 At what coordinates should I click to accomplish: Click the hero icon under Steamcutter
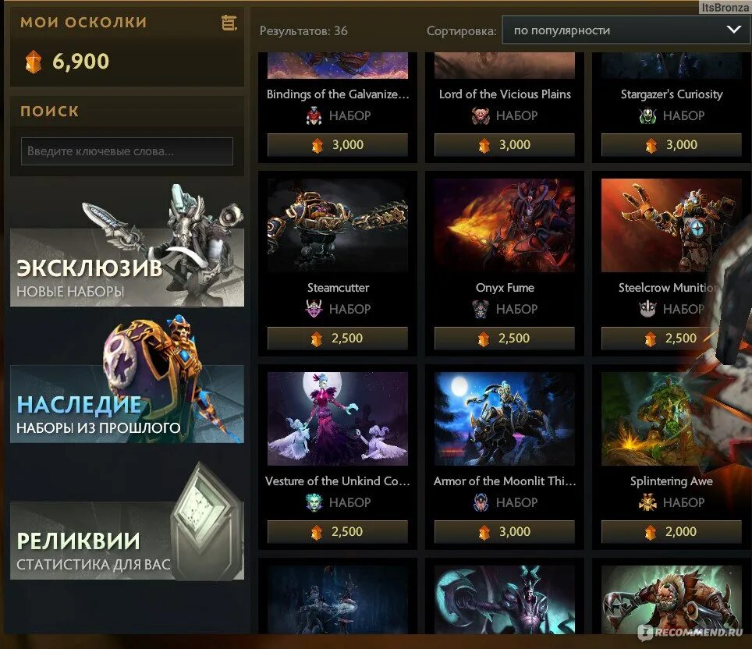[x=314, y=308]
